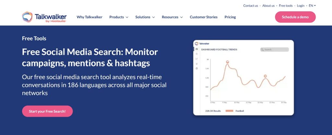The image size is (332, 135).
Task: Click the bottom icon in the dashboard sidebar
Action: coord(196,68)
